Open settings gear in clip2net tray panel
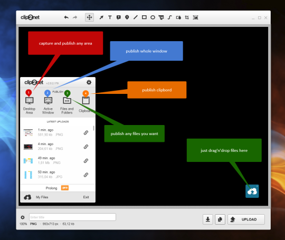Viewport: 285px width, 240px height. [x=89, y=82]
